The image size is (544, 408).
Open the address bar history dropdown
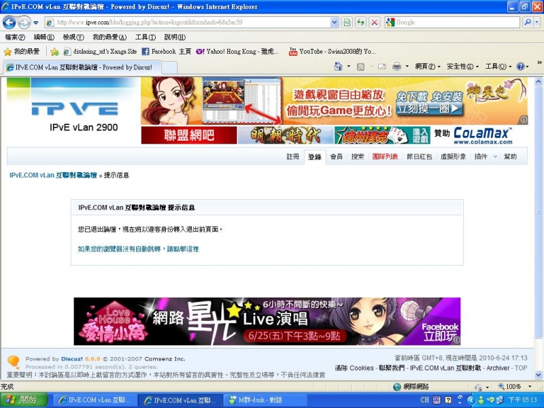335,22
